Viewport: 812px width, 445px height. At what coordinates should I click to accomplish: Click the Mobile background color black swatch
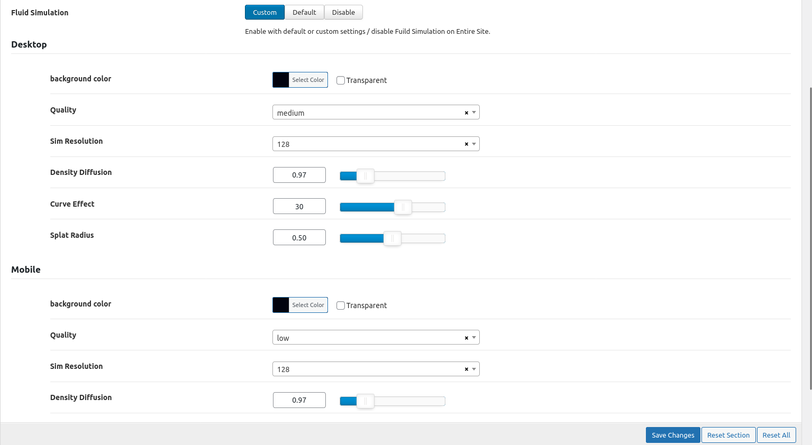click(x=281, y=305)
